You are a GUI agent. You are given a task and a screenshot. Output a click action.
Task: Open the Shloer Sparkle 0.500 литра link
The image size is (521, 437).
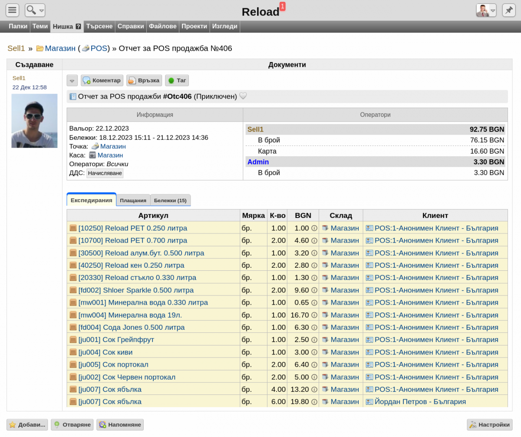pos(136,290)
